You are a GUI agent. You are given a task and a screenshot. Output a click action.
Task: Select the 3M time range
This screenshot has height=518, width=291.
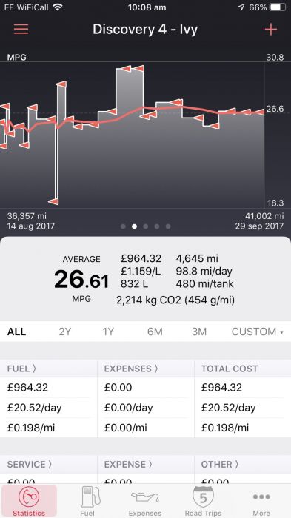click(198, 332)
